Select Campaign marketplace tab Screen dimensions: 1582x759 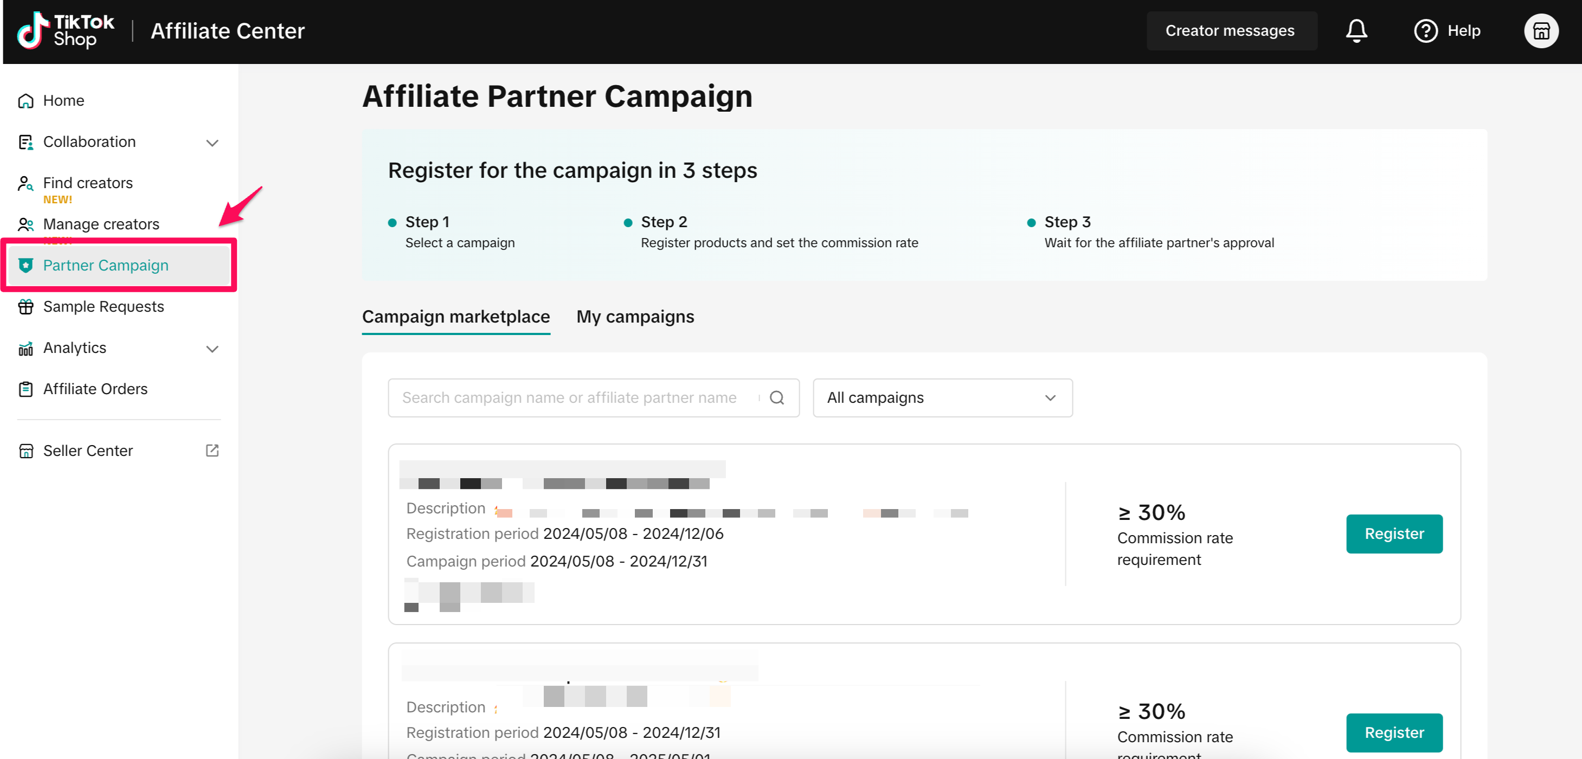(x=456, y=317)
